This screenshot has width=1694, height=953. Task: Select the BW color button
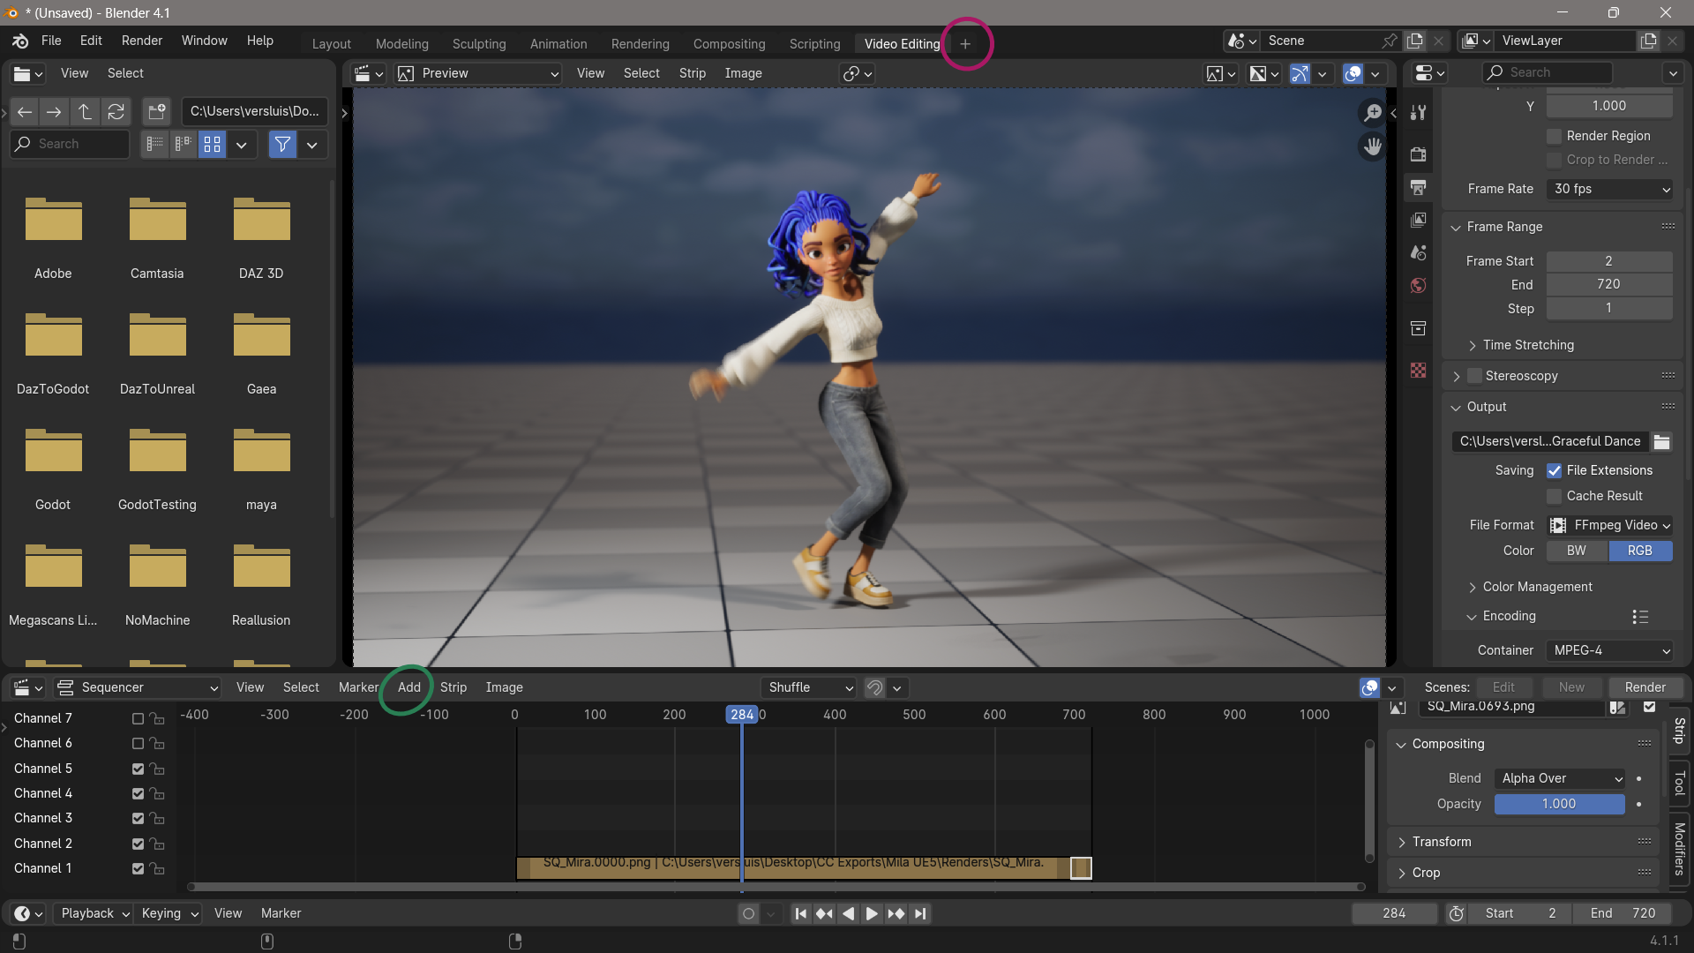click(x=1576, y=551)
